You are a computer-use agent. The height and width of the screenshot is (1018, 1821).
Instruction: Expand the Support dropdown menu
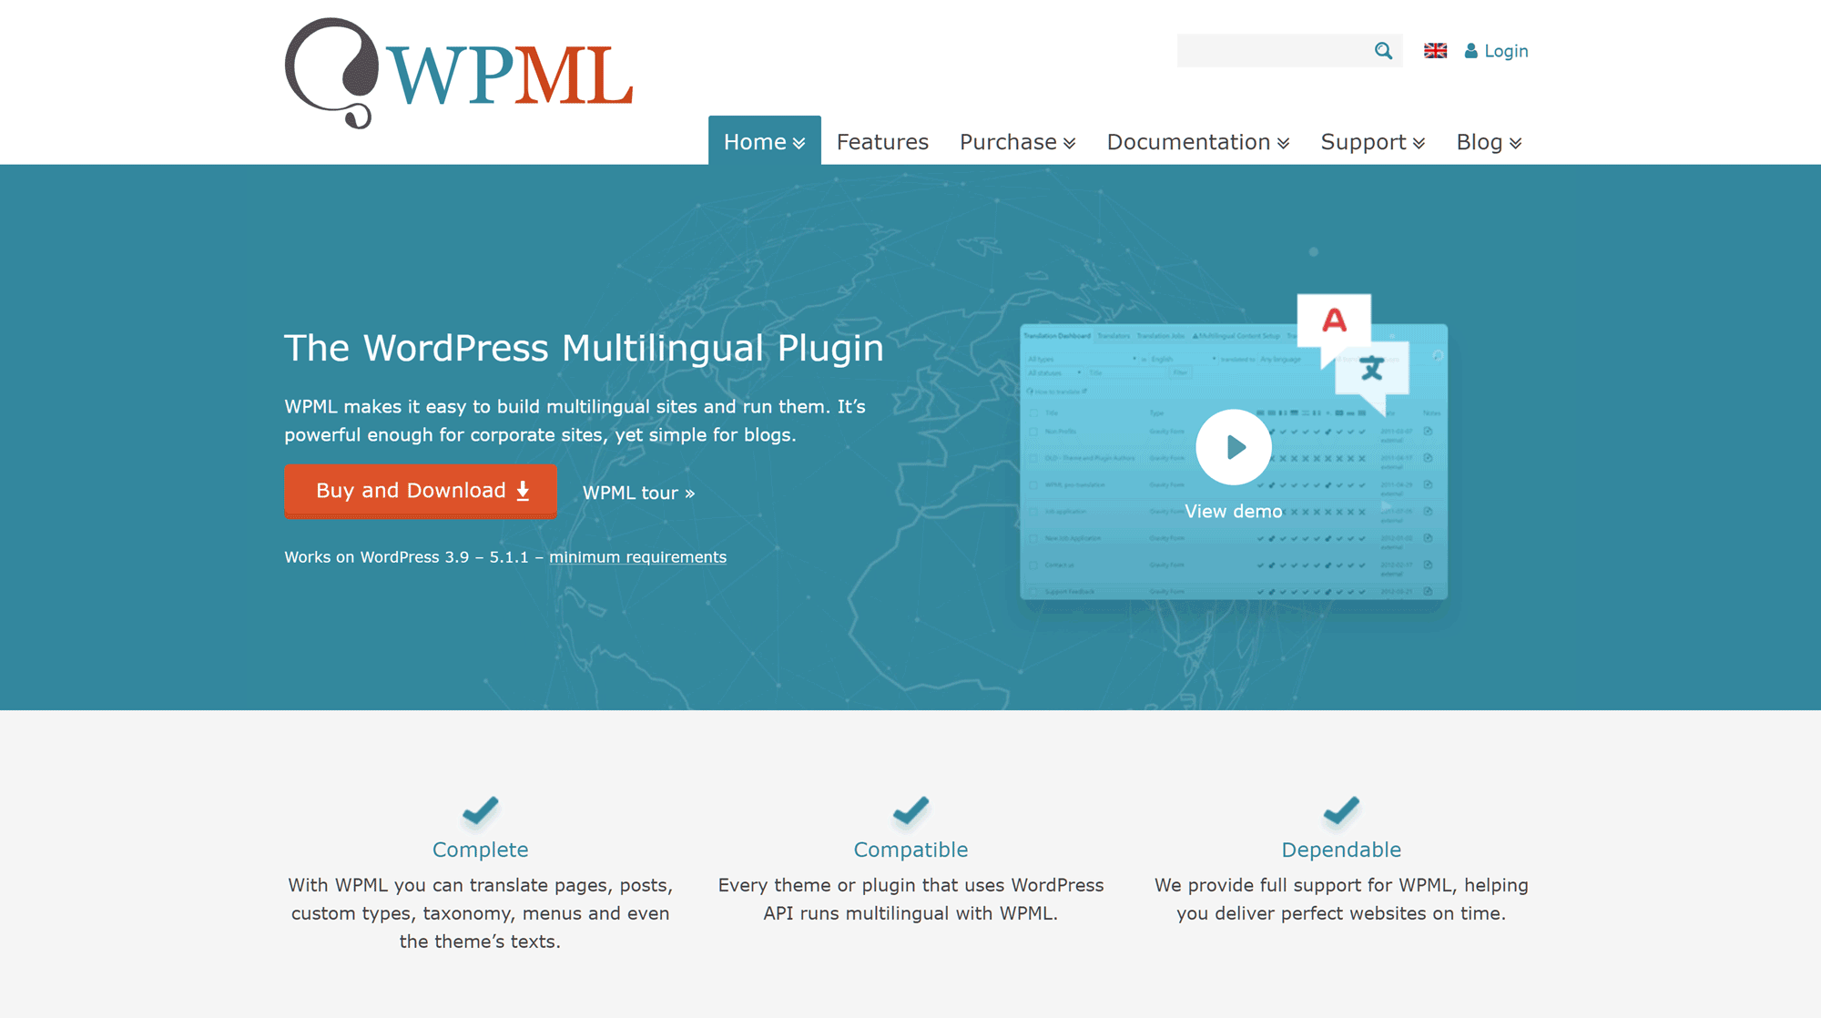pyautogui.click(x=1372, y=141)
